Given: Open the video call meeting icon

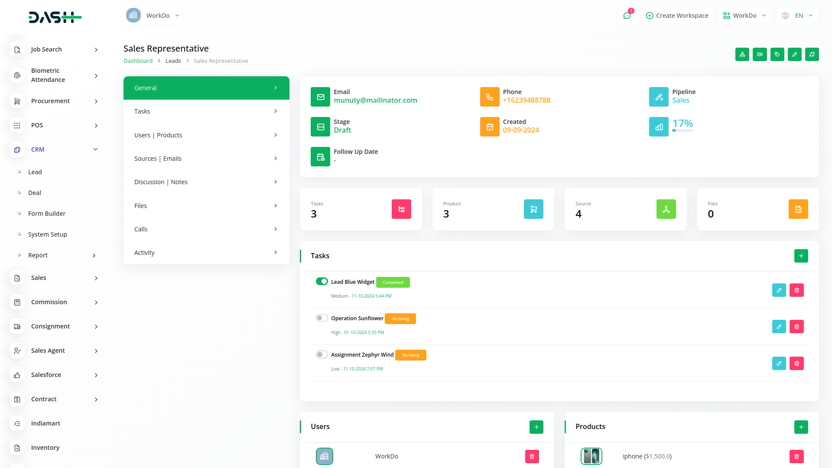Looking at the screenshot, I should [760, 54].
